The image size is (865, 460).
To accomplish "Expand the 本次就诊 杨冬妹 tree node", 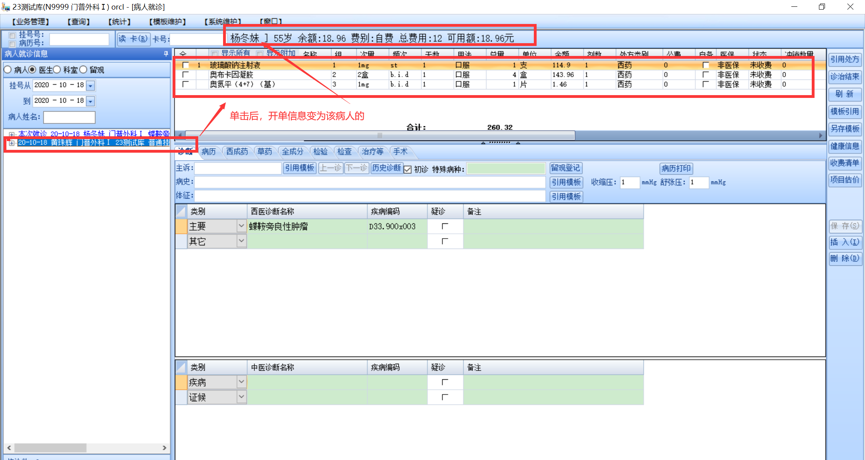I will (12, 134).
